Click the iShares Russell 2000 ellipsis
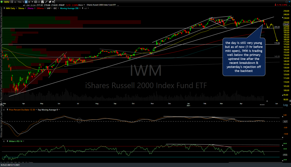Screen dimensions: 291x167 118,5
